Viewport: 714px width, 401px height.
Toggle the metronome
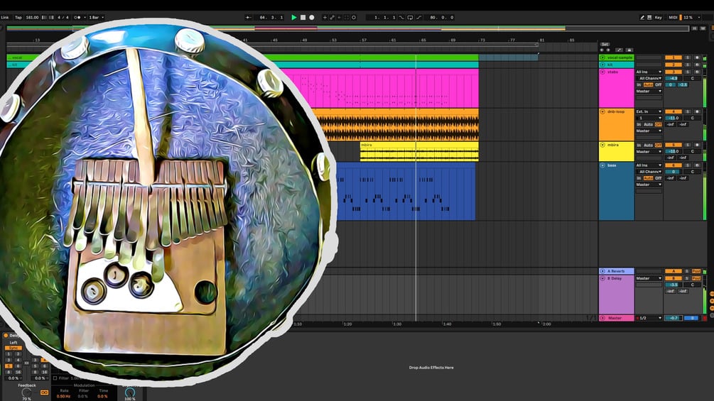tap(77, 17)
